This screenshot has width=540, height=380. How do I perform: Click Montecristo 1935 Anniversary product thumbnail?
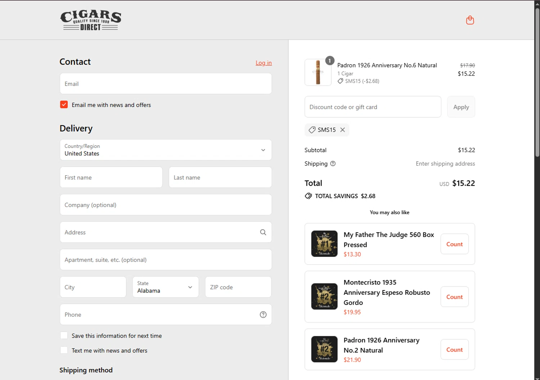coord(324,297)
